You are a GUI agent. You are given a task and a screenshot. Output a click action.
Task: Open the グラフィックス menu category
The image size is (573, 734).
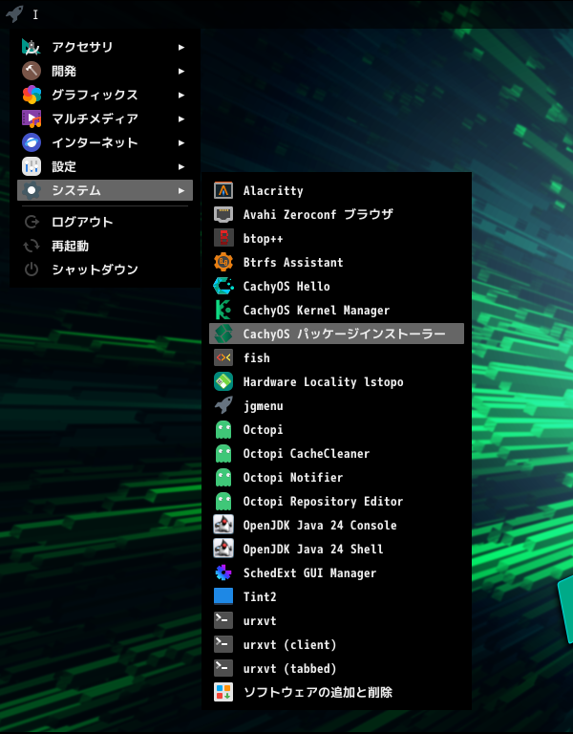[105, 95]
